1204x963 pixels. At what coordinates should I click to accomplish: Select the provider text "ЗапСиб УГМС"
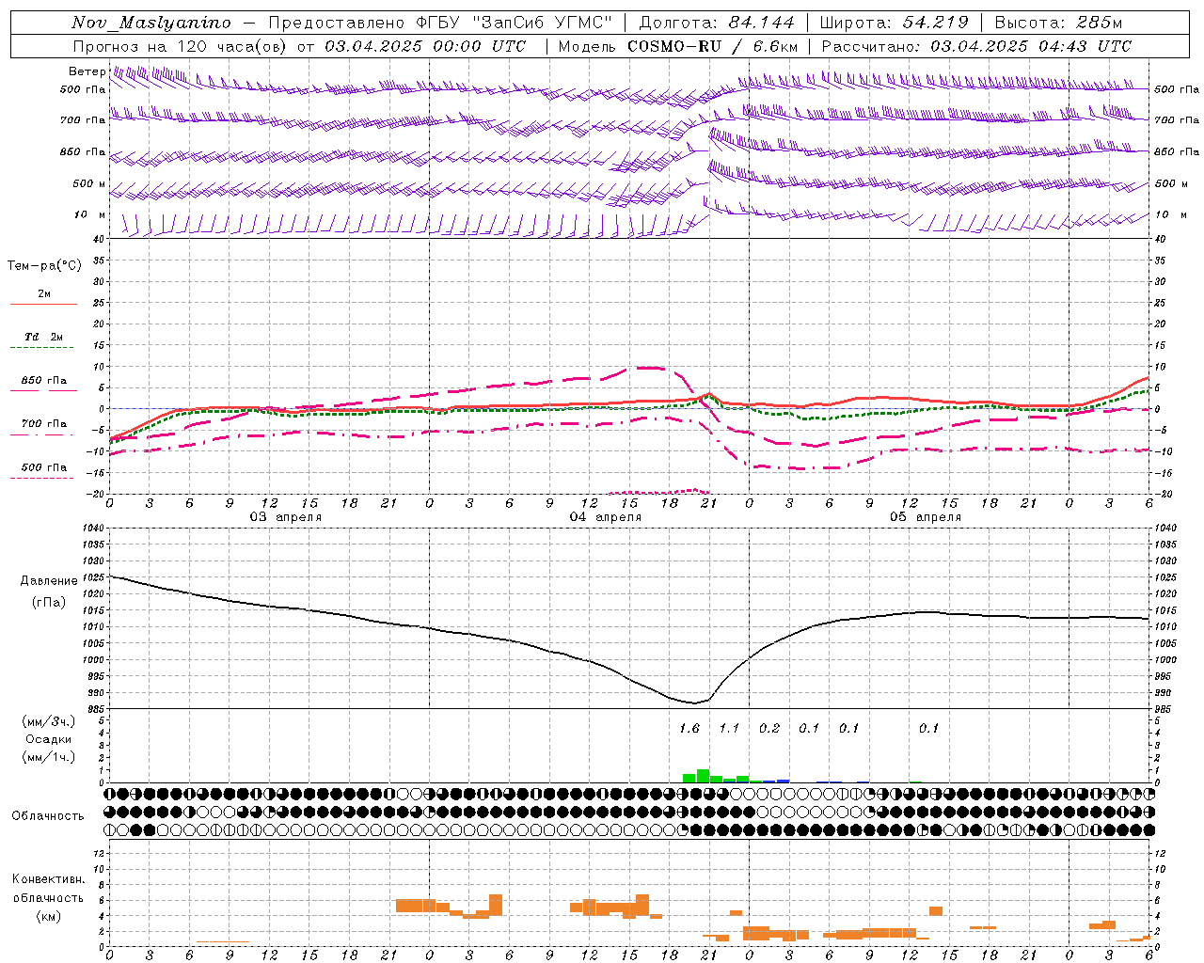(x=542, y=23)
